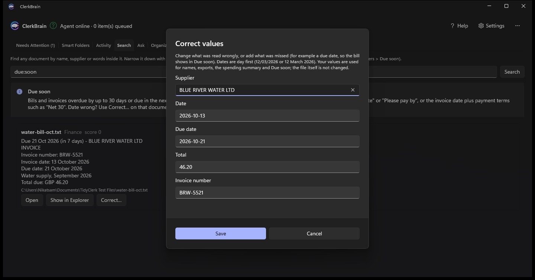535x280 pixels.
Task: Click the Search button
Action: tap(512, 72)
